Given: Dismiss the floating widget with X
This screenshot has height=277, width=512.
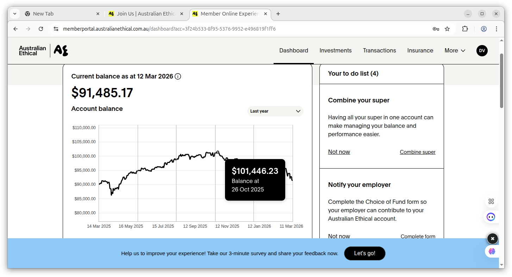Looking at the screenshot, I should tap(493, 239).
